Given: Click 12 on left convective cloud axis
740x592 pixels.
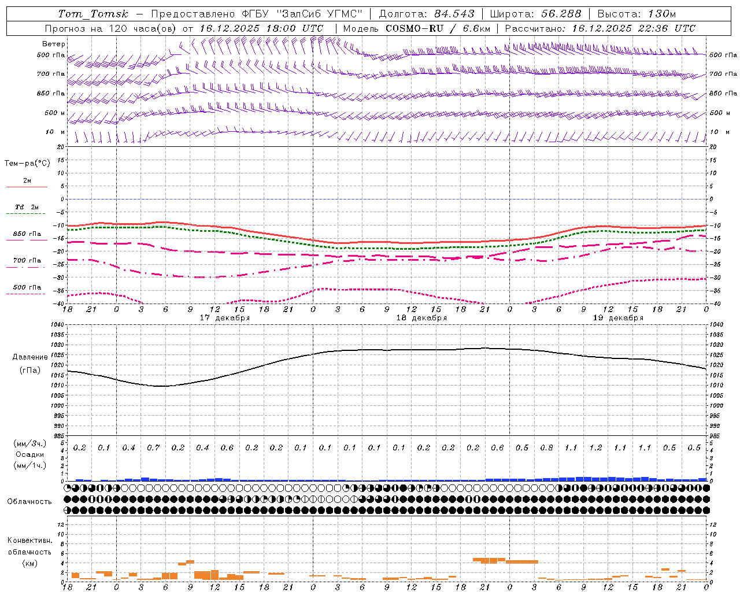Looking at the screenshot, I should point(60,525).
